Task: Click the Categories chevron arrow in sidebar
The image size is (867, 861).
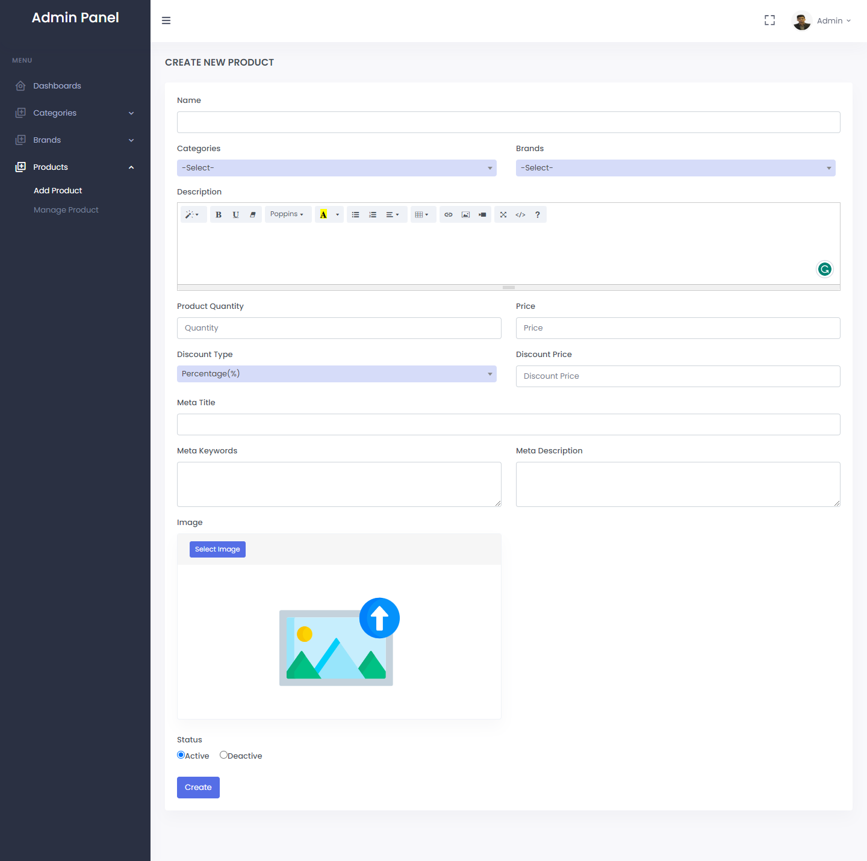Action: pos(131,113)
